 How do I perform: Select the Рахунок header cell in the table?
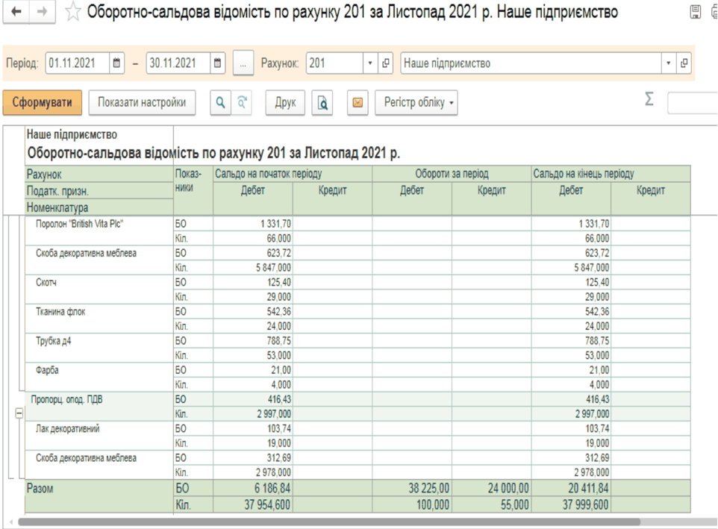click(x=99, y=174)
